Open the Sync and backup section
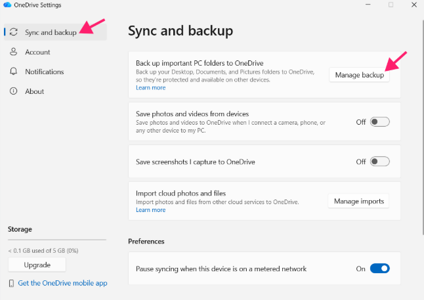 coord(55,32)
